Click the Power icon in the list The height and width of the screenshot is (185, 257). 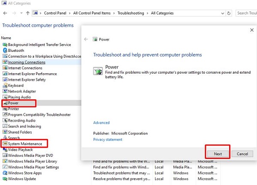click(6, 103)
